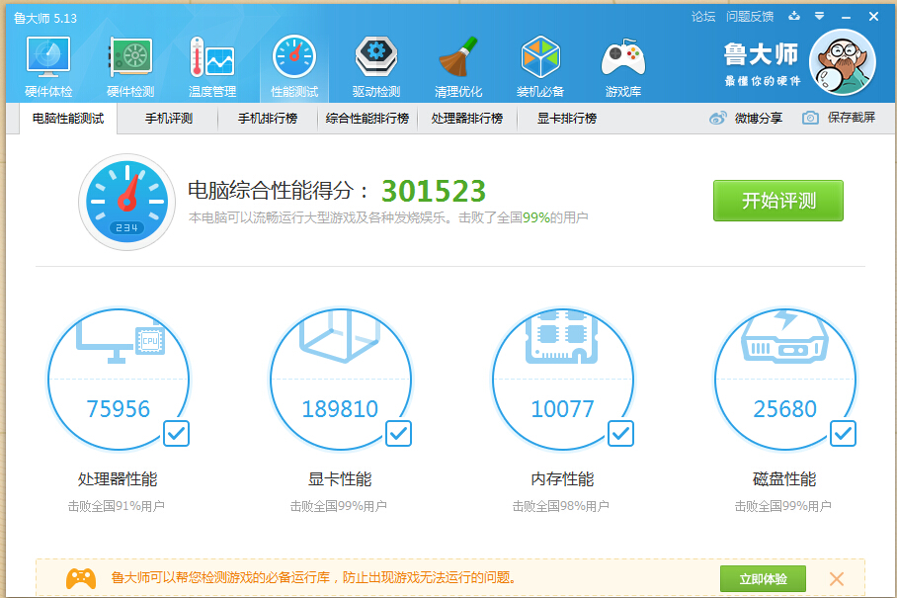
Task: Select the 性能测试 performance test icon
Action: click(x=294, y=56)
